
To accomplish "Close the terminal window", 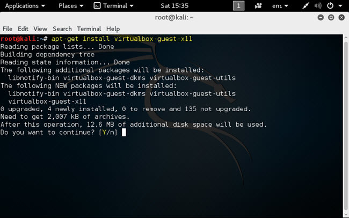I will pyautogui.click(x=341, y=17).
